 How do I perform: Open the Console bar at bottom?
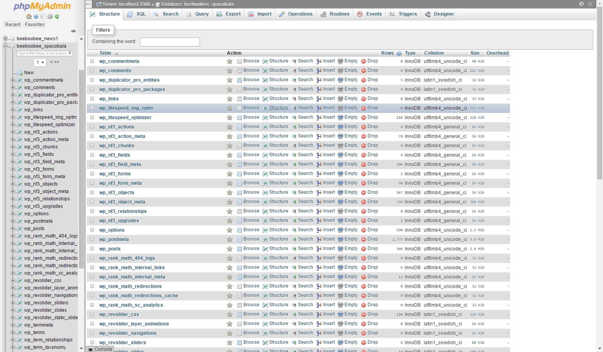pos(100,349)
